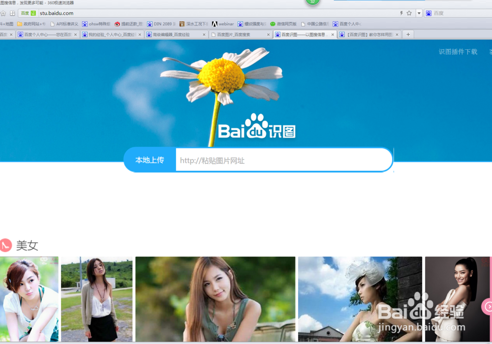
Task: Close the 高级编辑器 tab
Action: coord(204,34)
